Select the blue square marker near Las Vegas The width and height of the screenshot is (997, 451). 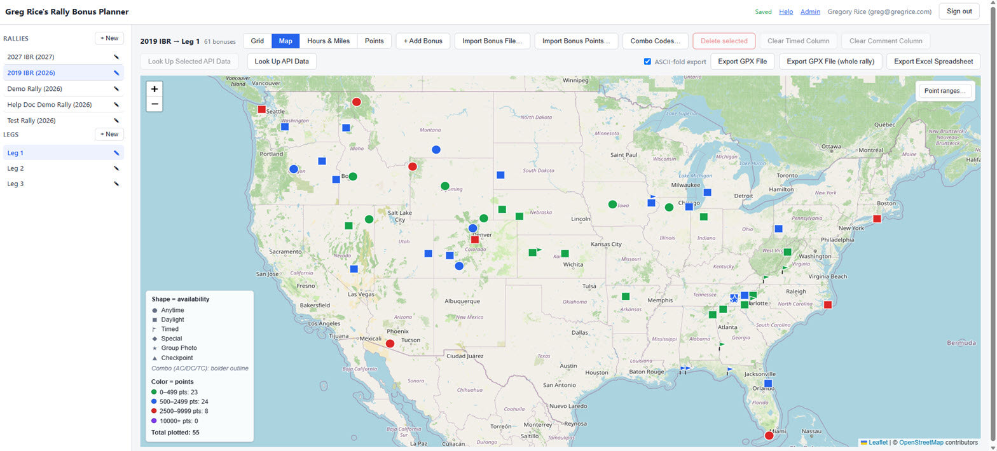click(354, 269)
